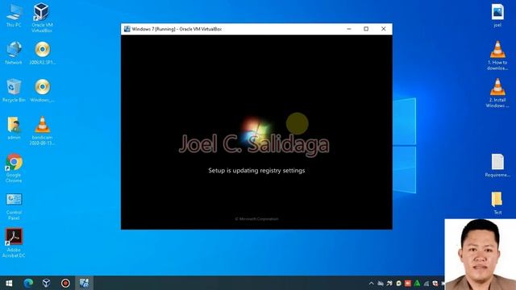Image resolution: width=516 pixels, height=290 pixels.
Task: Click VirtualBox Manager cube taskbar icon
Action: coord(47,283)
